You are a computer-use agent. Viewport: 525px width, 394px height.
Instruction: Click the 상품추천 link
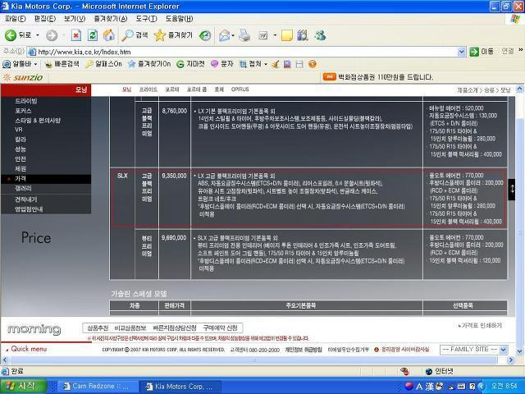point(98,328)
